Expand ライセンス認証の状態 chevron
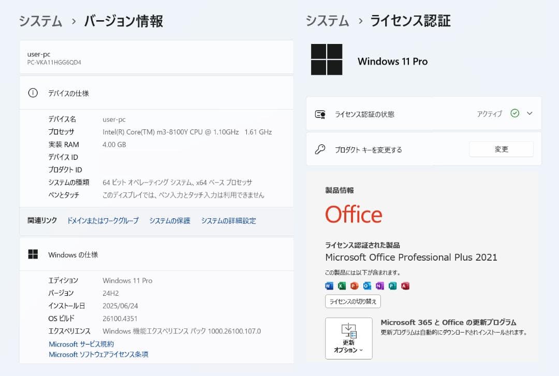This screenshot has width=559, height=376. point(530,114)
